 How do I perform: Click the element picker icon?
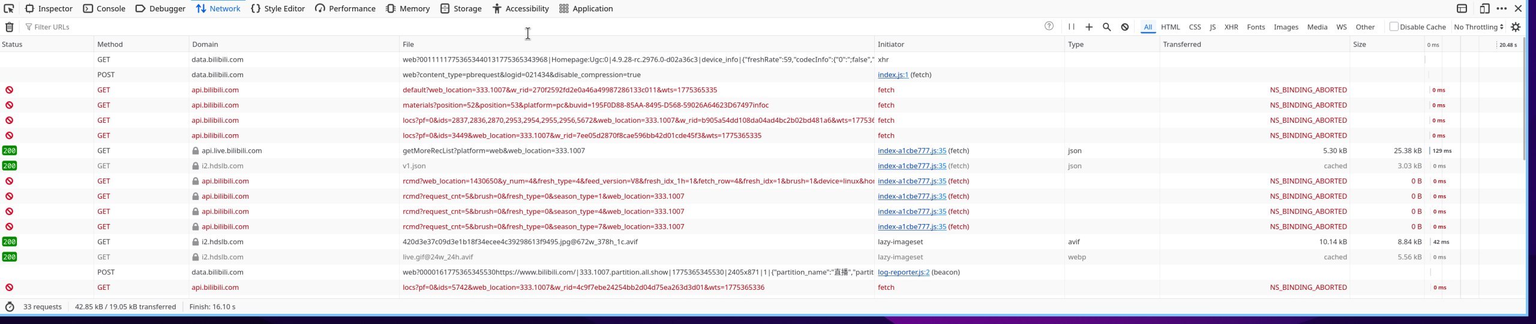tap(9, 8)
